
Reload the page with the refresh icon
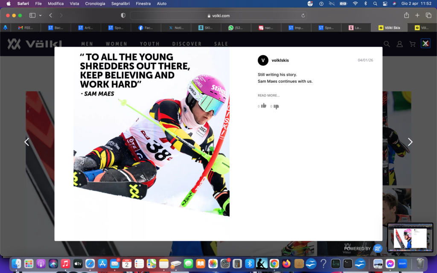tap(303, 15)
